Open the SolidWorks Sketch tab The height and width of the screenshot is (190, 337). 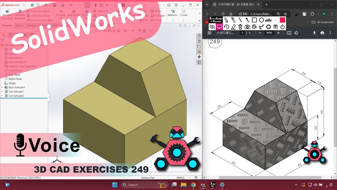[x=19, y=26]
